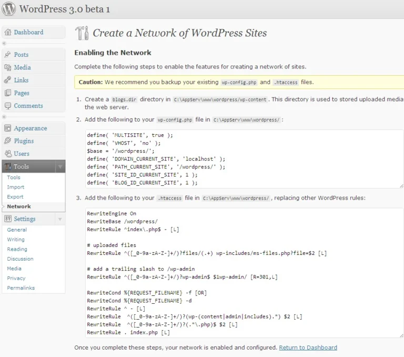Screen dimensions: 404x357
Task: Open Permalinks settings
Action: pyautogui.click(x=21, y=288)
